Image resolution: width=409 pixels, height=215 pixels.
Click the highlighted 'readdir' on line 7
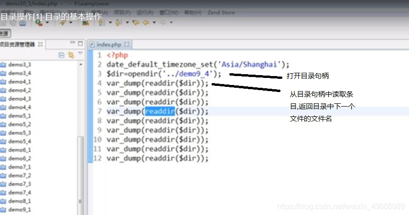point(160,111)
